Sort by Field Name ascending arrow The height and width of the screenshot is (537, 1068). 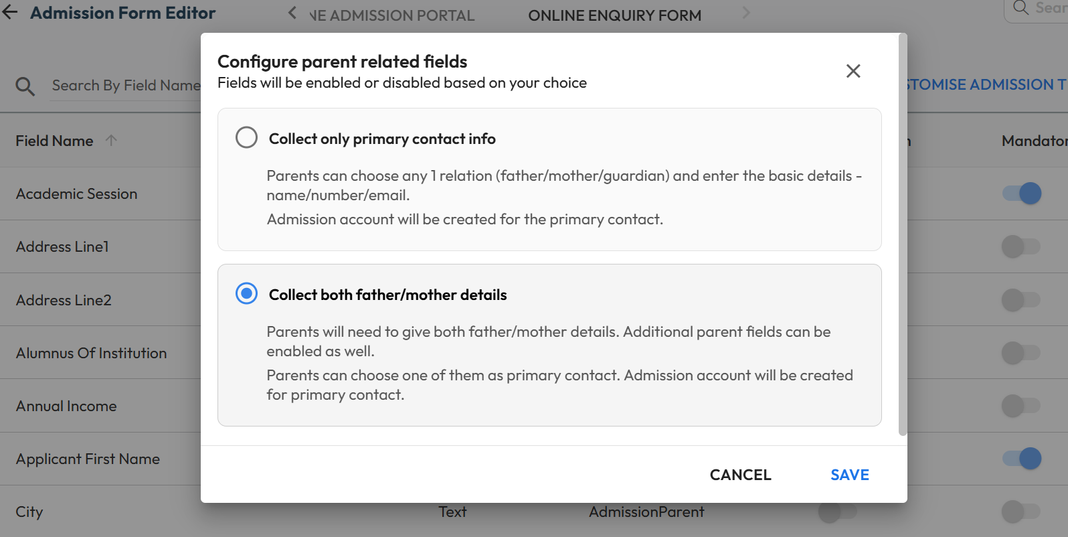coord(111,140)
